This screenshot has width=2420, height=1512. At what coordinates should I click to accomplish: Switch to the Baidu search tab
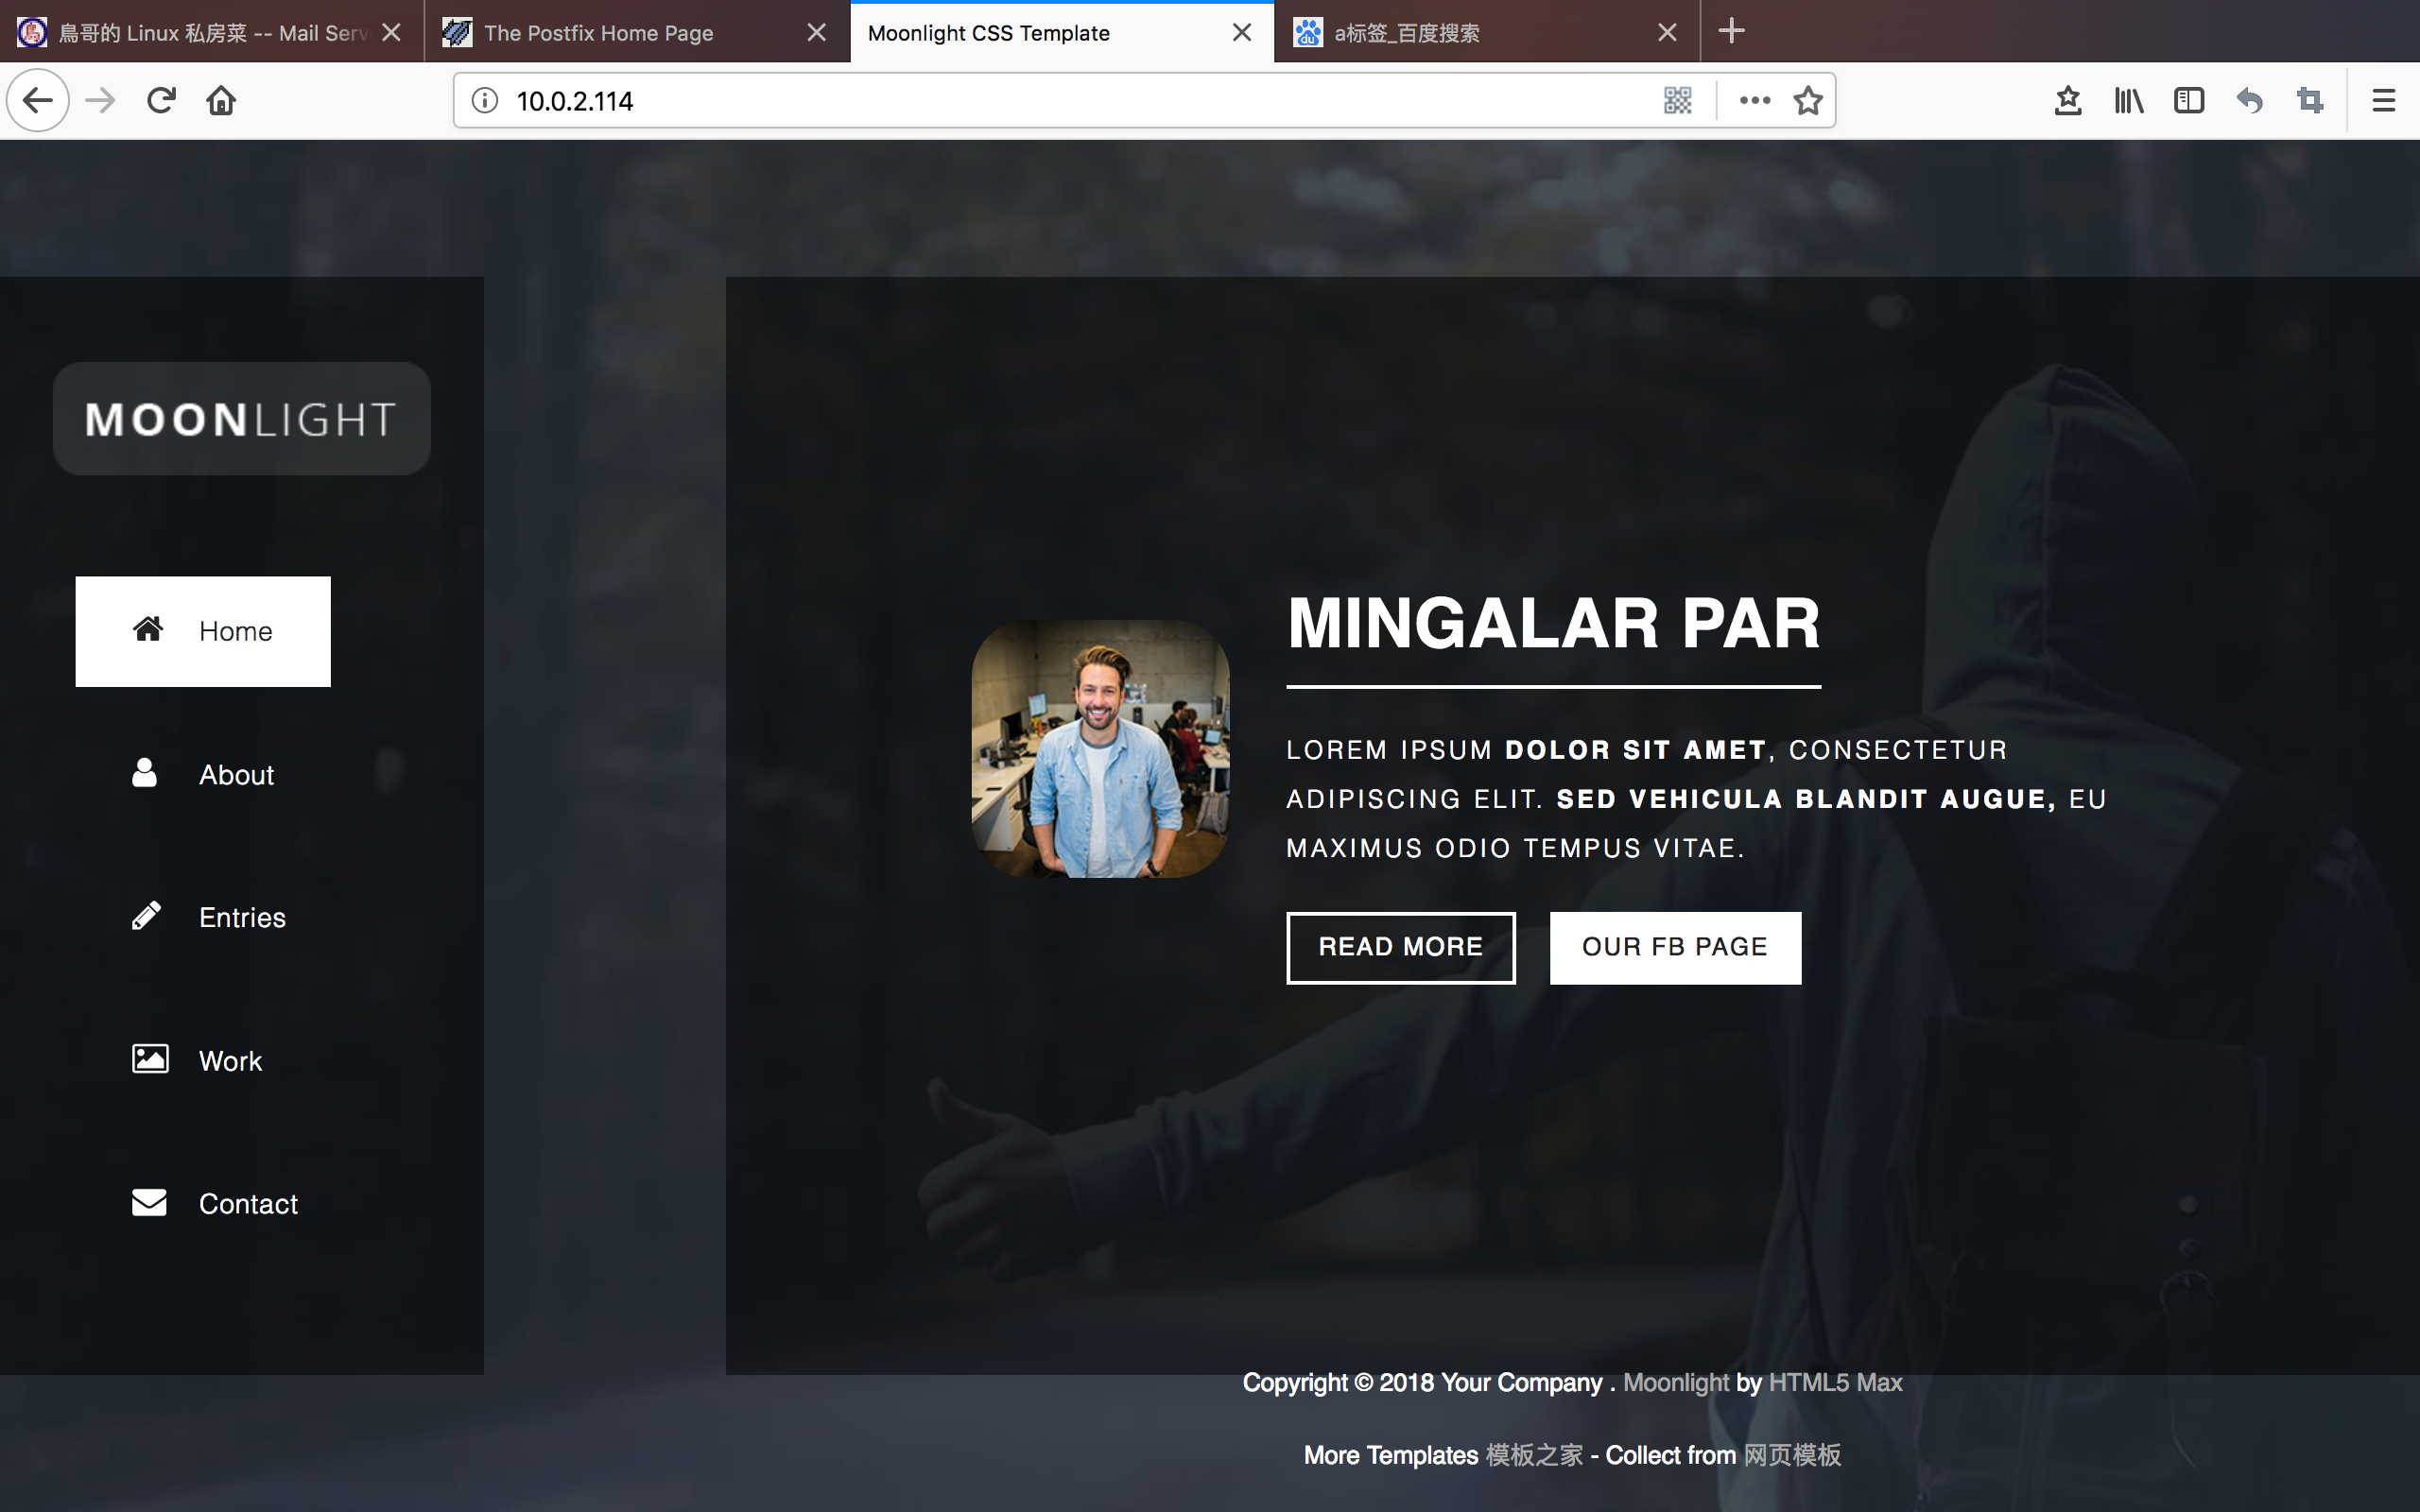tap(1406, 33)
